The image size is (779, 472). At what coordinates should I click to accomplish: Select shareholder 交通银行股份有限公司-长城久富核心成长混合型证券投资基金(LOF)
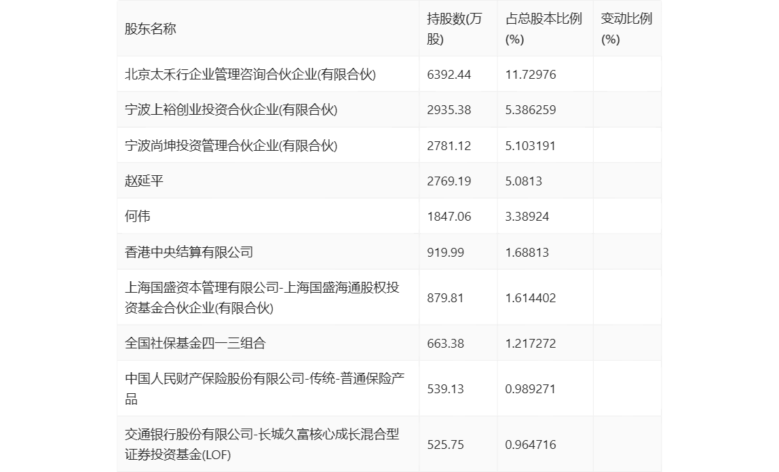[262, 445]
